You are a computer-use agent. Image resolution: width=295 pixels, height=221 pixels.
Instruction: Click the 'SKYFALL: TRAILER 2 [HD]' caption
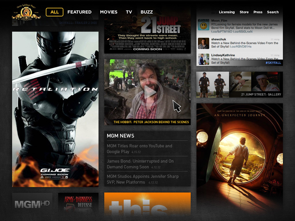(78, 23)
